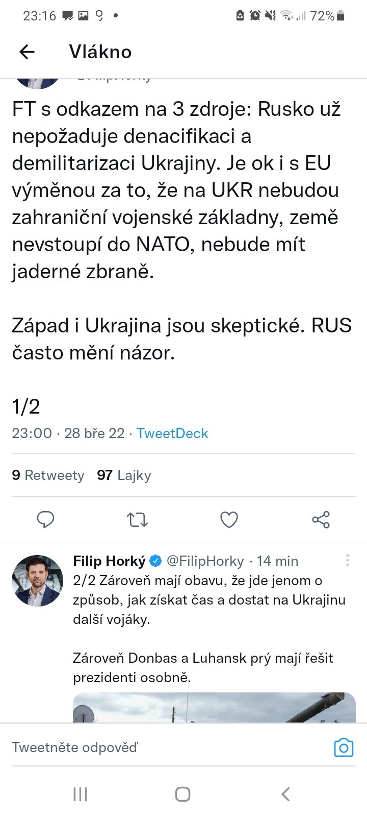Open Filip Horký's profile picture in the reply
Image resolution: width=367 pixels, height=817 pixels.
pyautogui.click(x=37, y=581)
